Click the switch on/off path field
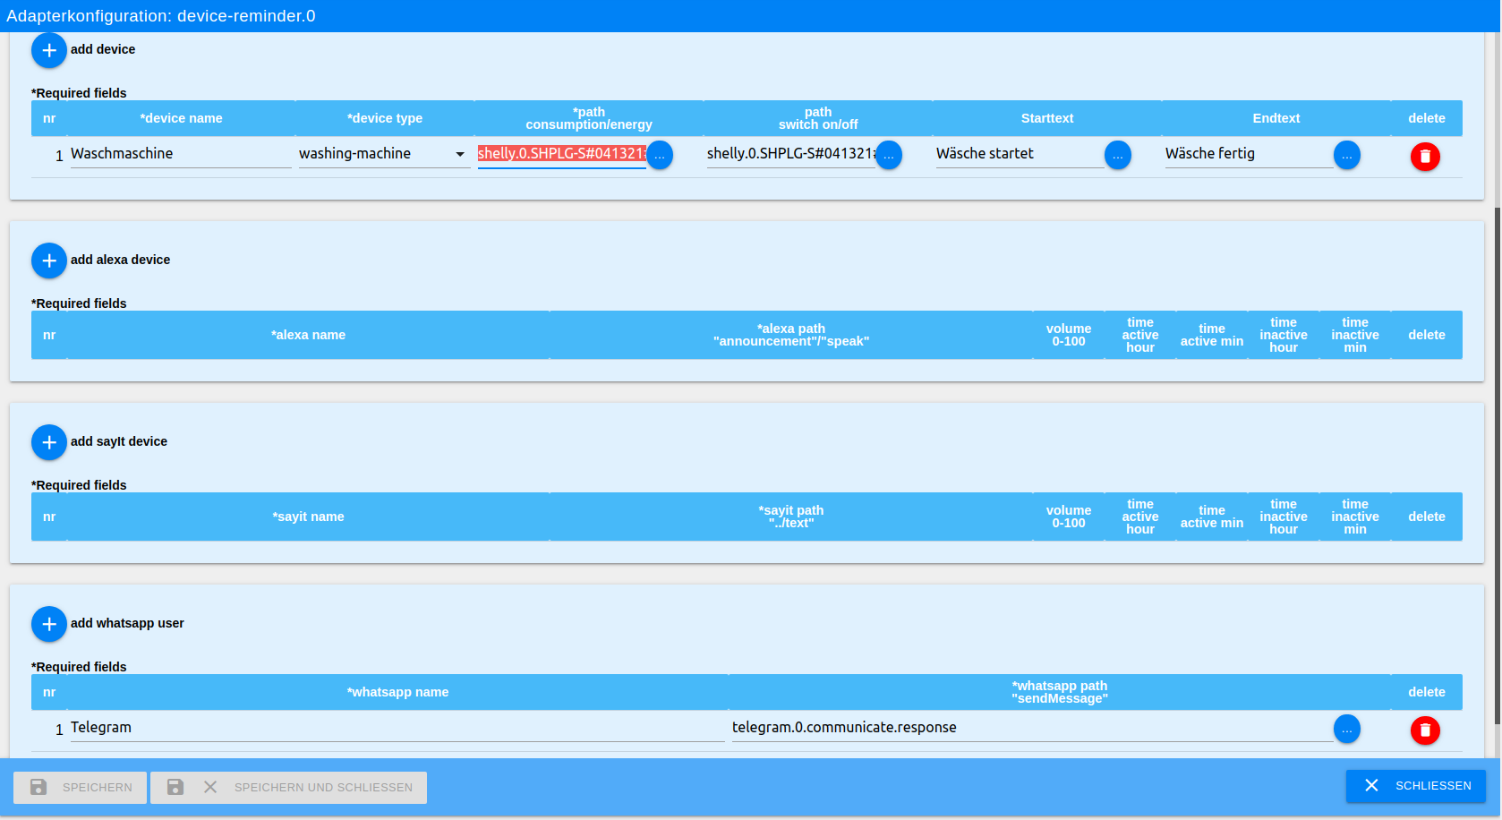The height and width of the screenshot is (820, 1502). click(x=791, y=154)
